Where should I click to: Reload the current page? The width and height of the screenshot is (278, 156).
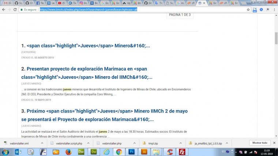click(15, 9)
